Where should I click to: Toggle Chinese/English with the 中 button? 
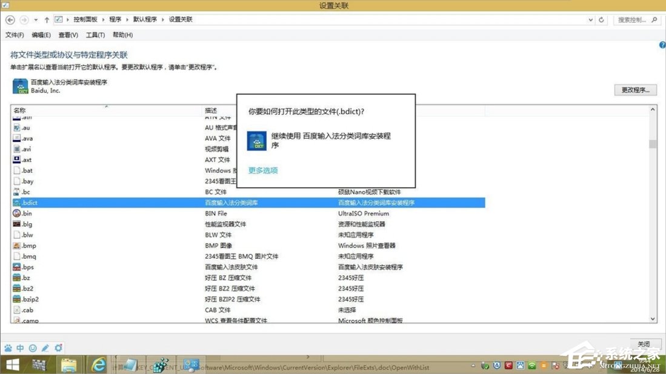click(x=20, y=348)
